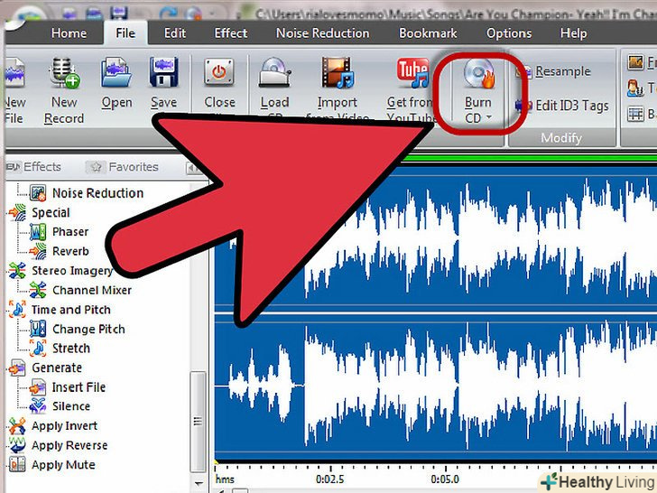
Task: Select the Change Pitch effect icon
Action: click(x=38, y=329)
